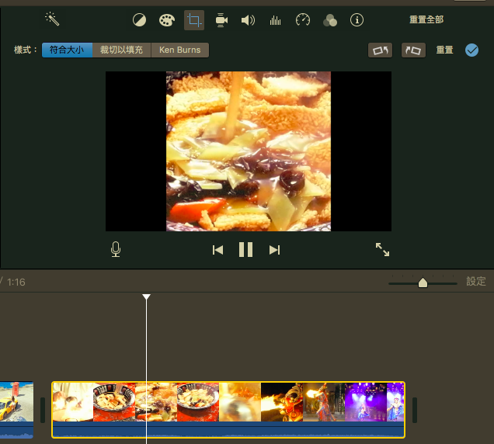Image resolution: width=494 pixels, height=444 pixels.
Task: Click the timeline zoom slider handle
Action: coord(423,283)
